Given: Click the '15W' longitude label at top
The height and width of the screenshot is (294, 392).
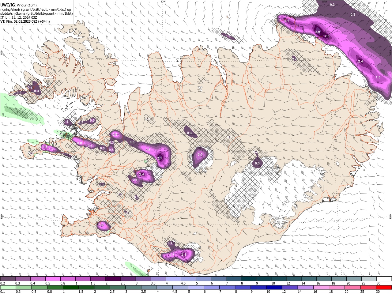Looking at the screenshot, I should click(324, 2).
